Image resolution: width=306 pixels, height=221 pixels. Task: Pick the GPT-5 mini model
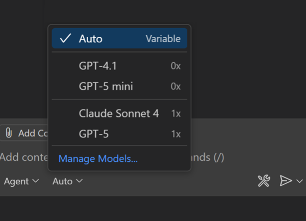point(119,86)
